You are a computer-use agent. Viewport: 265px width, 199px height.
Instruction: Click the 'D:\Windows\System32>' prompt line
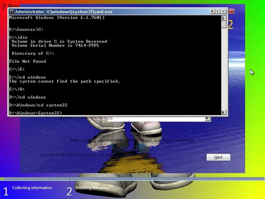[36, 113]
